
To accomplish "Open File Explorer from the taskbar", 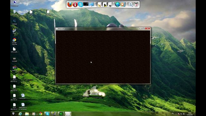I will (x=27, y=114).
